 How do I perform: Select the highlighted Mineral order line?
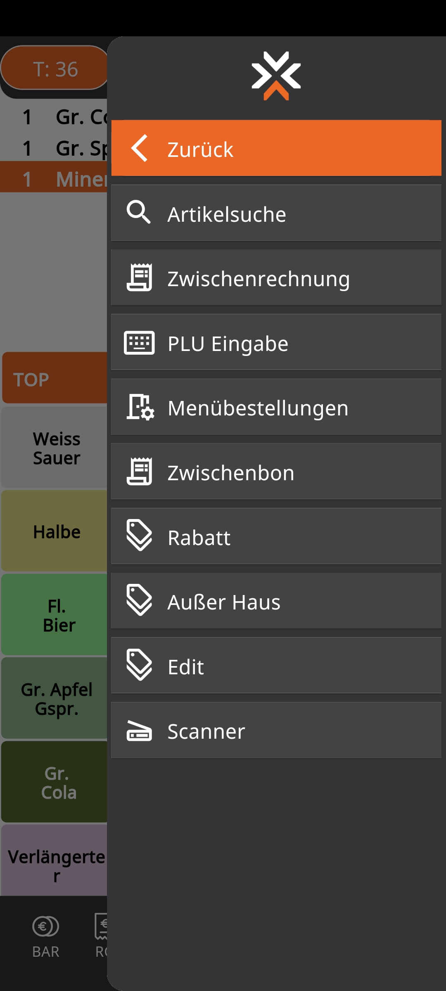point(54,178)
